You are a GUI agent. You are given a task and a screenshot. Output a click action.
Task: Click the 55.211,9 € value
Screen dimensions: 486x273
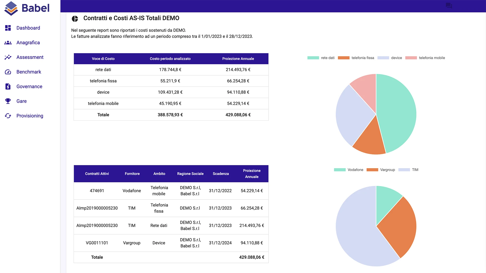tap(170, 81)
